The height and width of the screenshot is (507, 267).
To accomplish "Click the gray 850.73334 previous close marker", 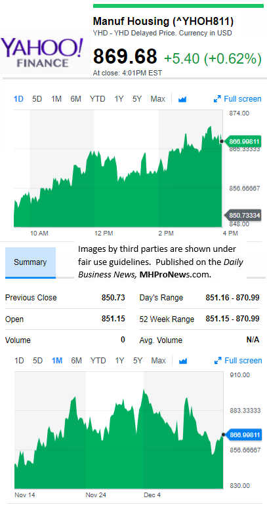I will point(243,216).
